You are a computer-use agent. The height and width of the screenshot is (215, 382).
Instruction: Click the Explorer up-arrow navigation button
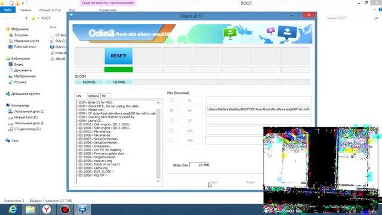(x=26, y=18)
